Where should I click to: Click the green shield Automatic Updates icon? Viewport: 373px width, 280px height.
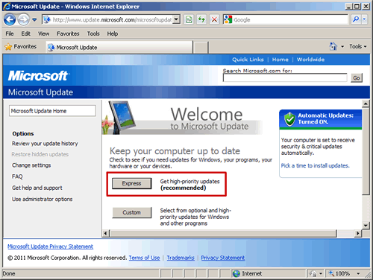click(289, 119)
